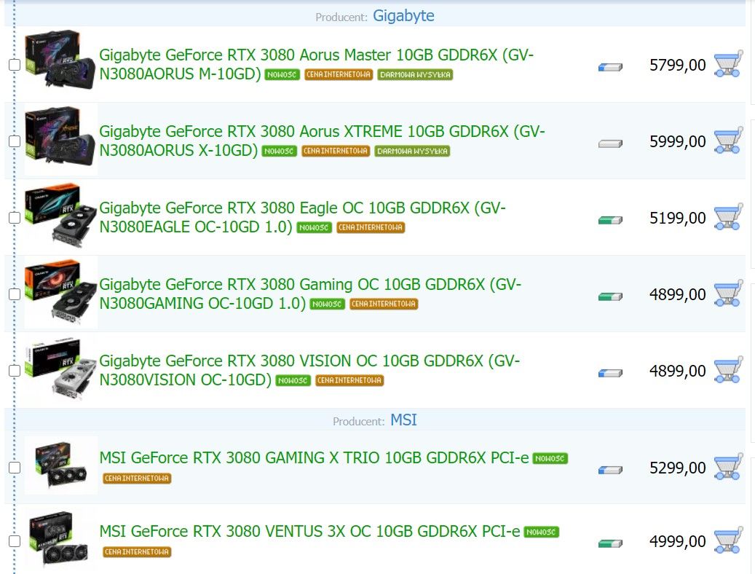Tick checkbox next to Gigabyte Eagle OC
This screenshot has height=574, width=755.
point(15,218)
